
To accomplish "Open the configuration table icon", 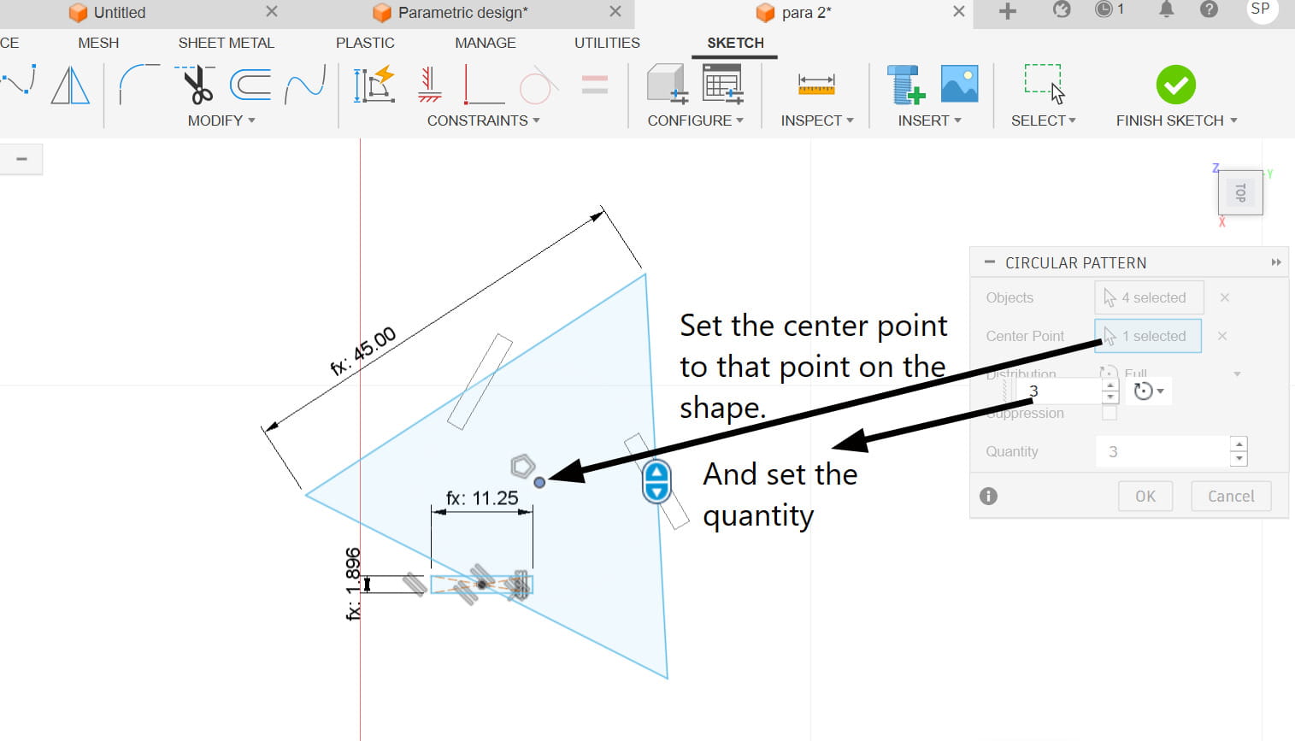I will [723, 84].
